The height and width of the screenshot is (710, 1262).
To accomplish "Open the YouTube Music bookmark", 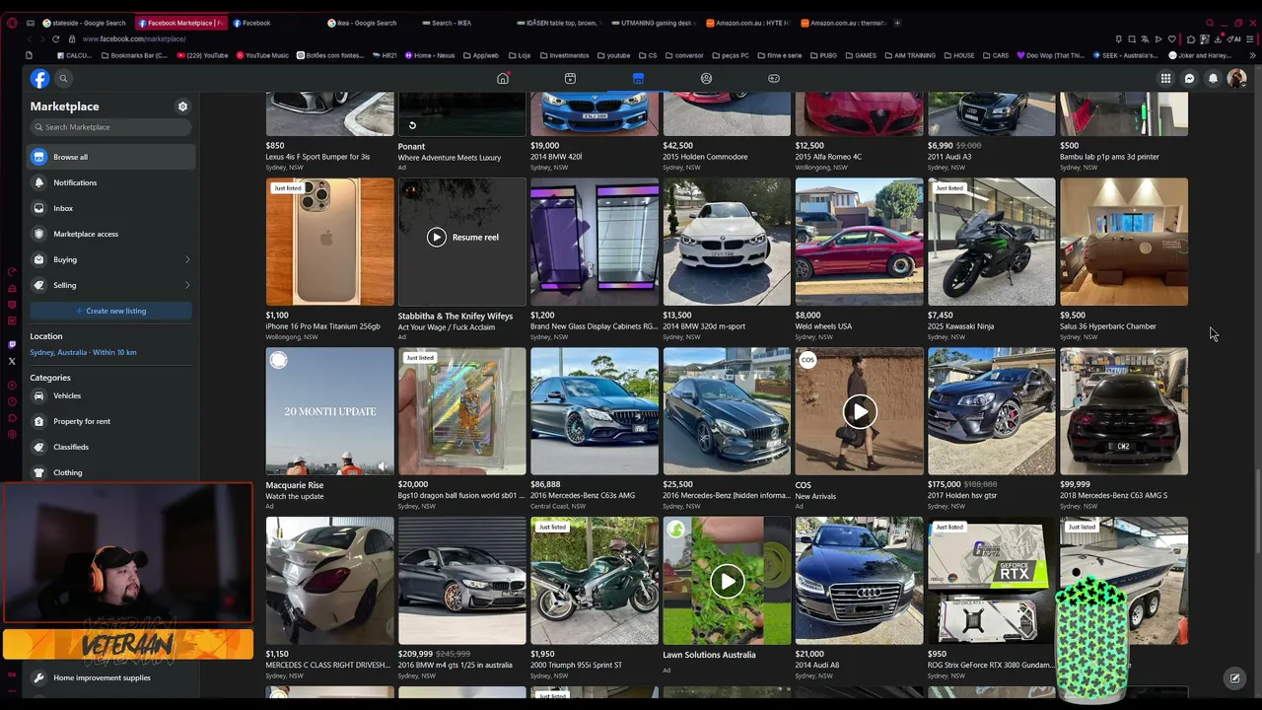I will click(262, 56).
